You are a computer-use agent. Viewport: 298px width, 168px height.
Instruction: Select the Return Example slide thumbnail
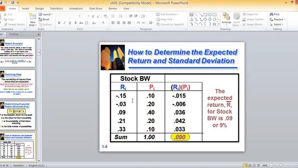pos(17,53)
